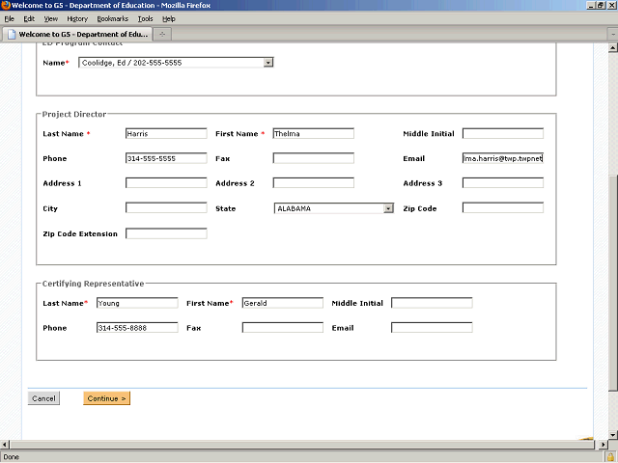The width and height of the screenshot is (618, 463).
Task: Click Certifying Representative Last Name field
Action: [x=137, y=303]
